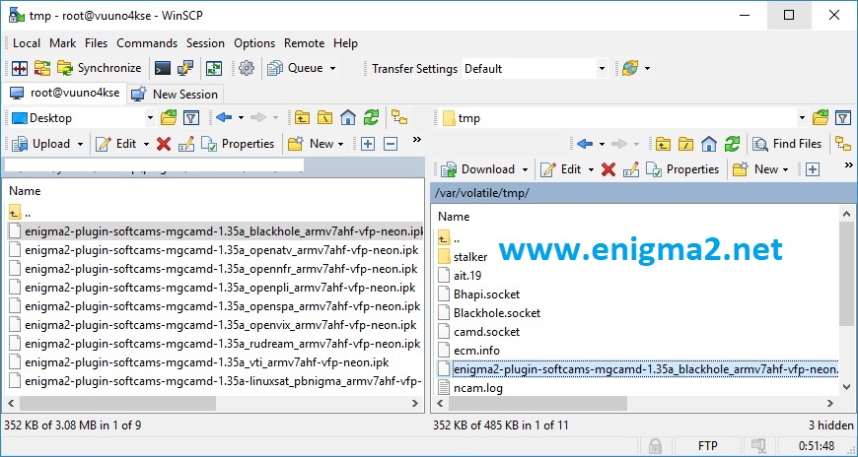Click the remote red Delete icon

click(x=608, y=169)
